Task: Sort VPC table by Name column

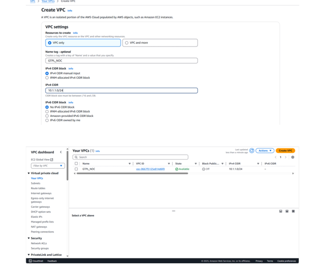Action: (x=129, y=163)
